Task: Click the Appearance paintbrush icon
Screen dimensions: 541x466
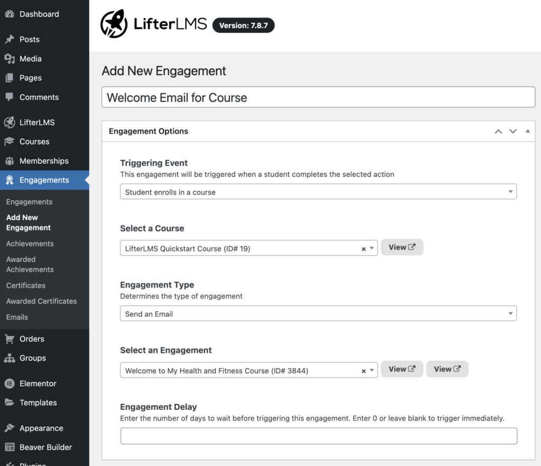Action: point(10,428)
